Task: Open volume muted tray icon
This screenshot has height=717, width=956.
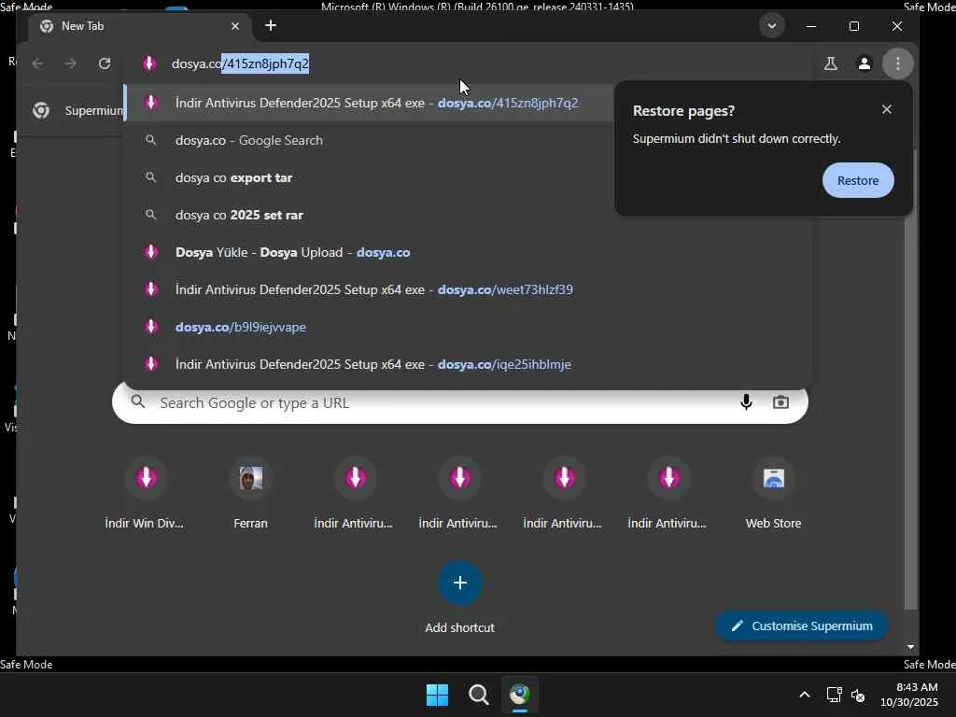Action: tap(858, 695)
